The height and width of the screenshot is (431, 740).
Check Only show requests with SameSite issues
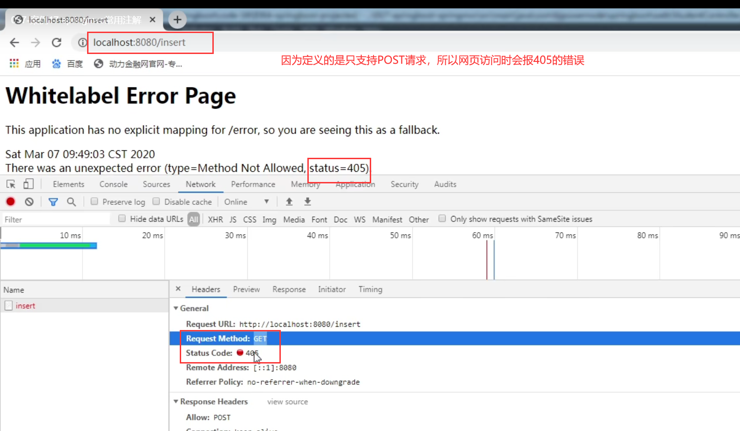click(442, 218)
